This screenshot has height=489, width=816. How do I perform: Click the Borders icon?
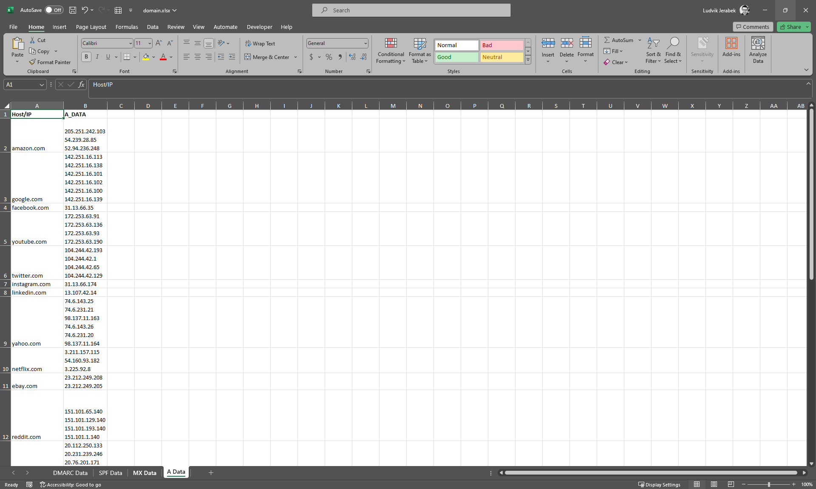(127, 57)
